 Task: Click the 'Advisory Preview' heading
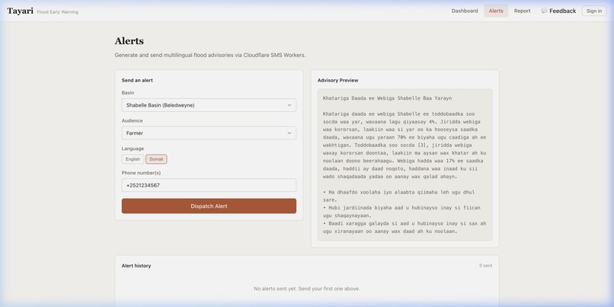point(337,80)
